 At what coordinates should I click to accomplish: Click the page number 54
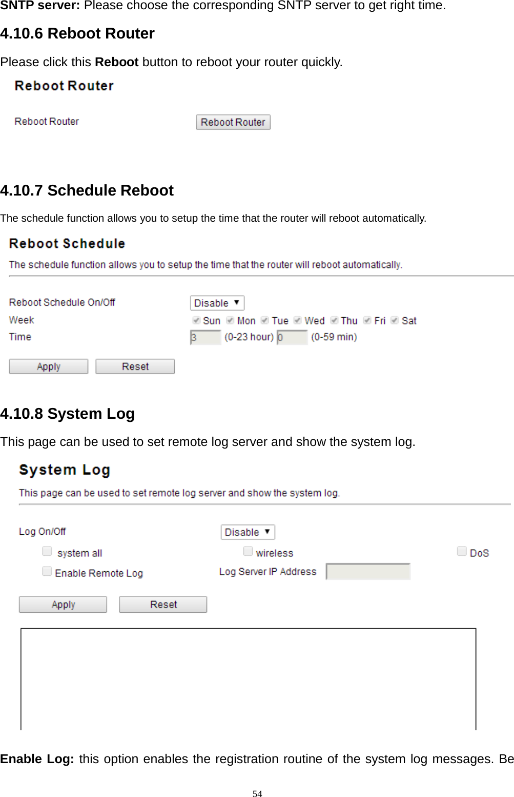(x=257, y=794)
